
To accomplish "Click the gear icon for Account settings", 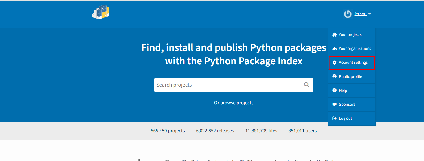I will click(335, 63).
